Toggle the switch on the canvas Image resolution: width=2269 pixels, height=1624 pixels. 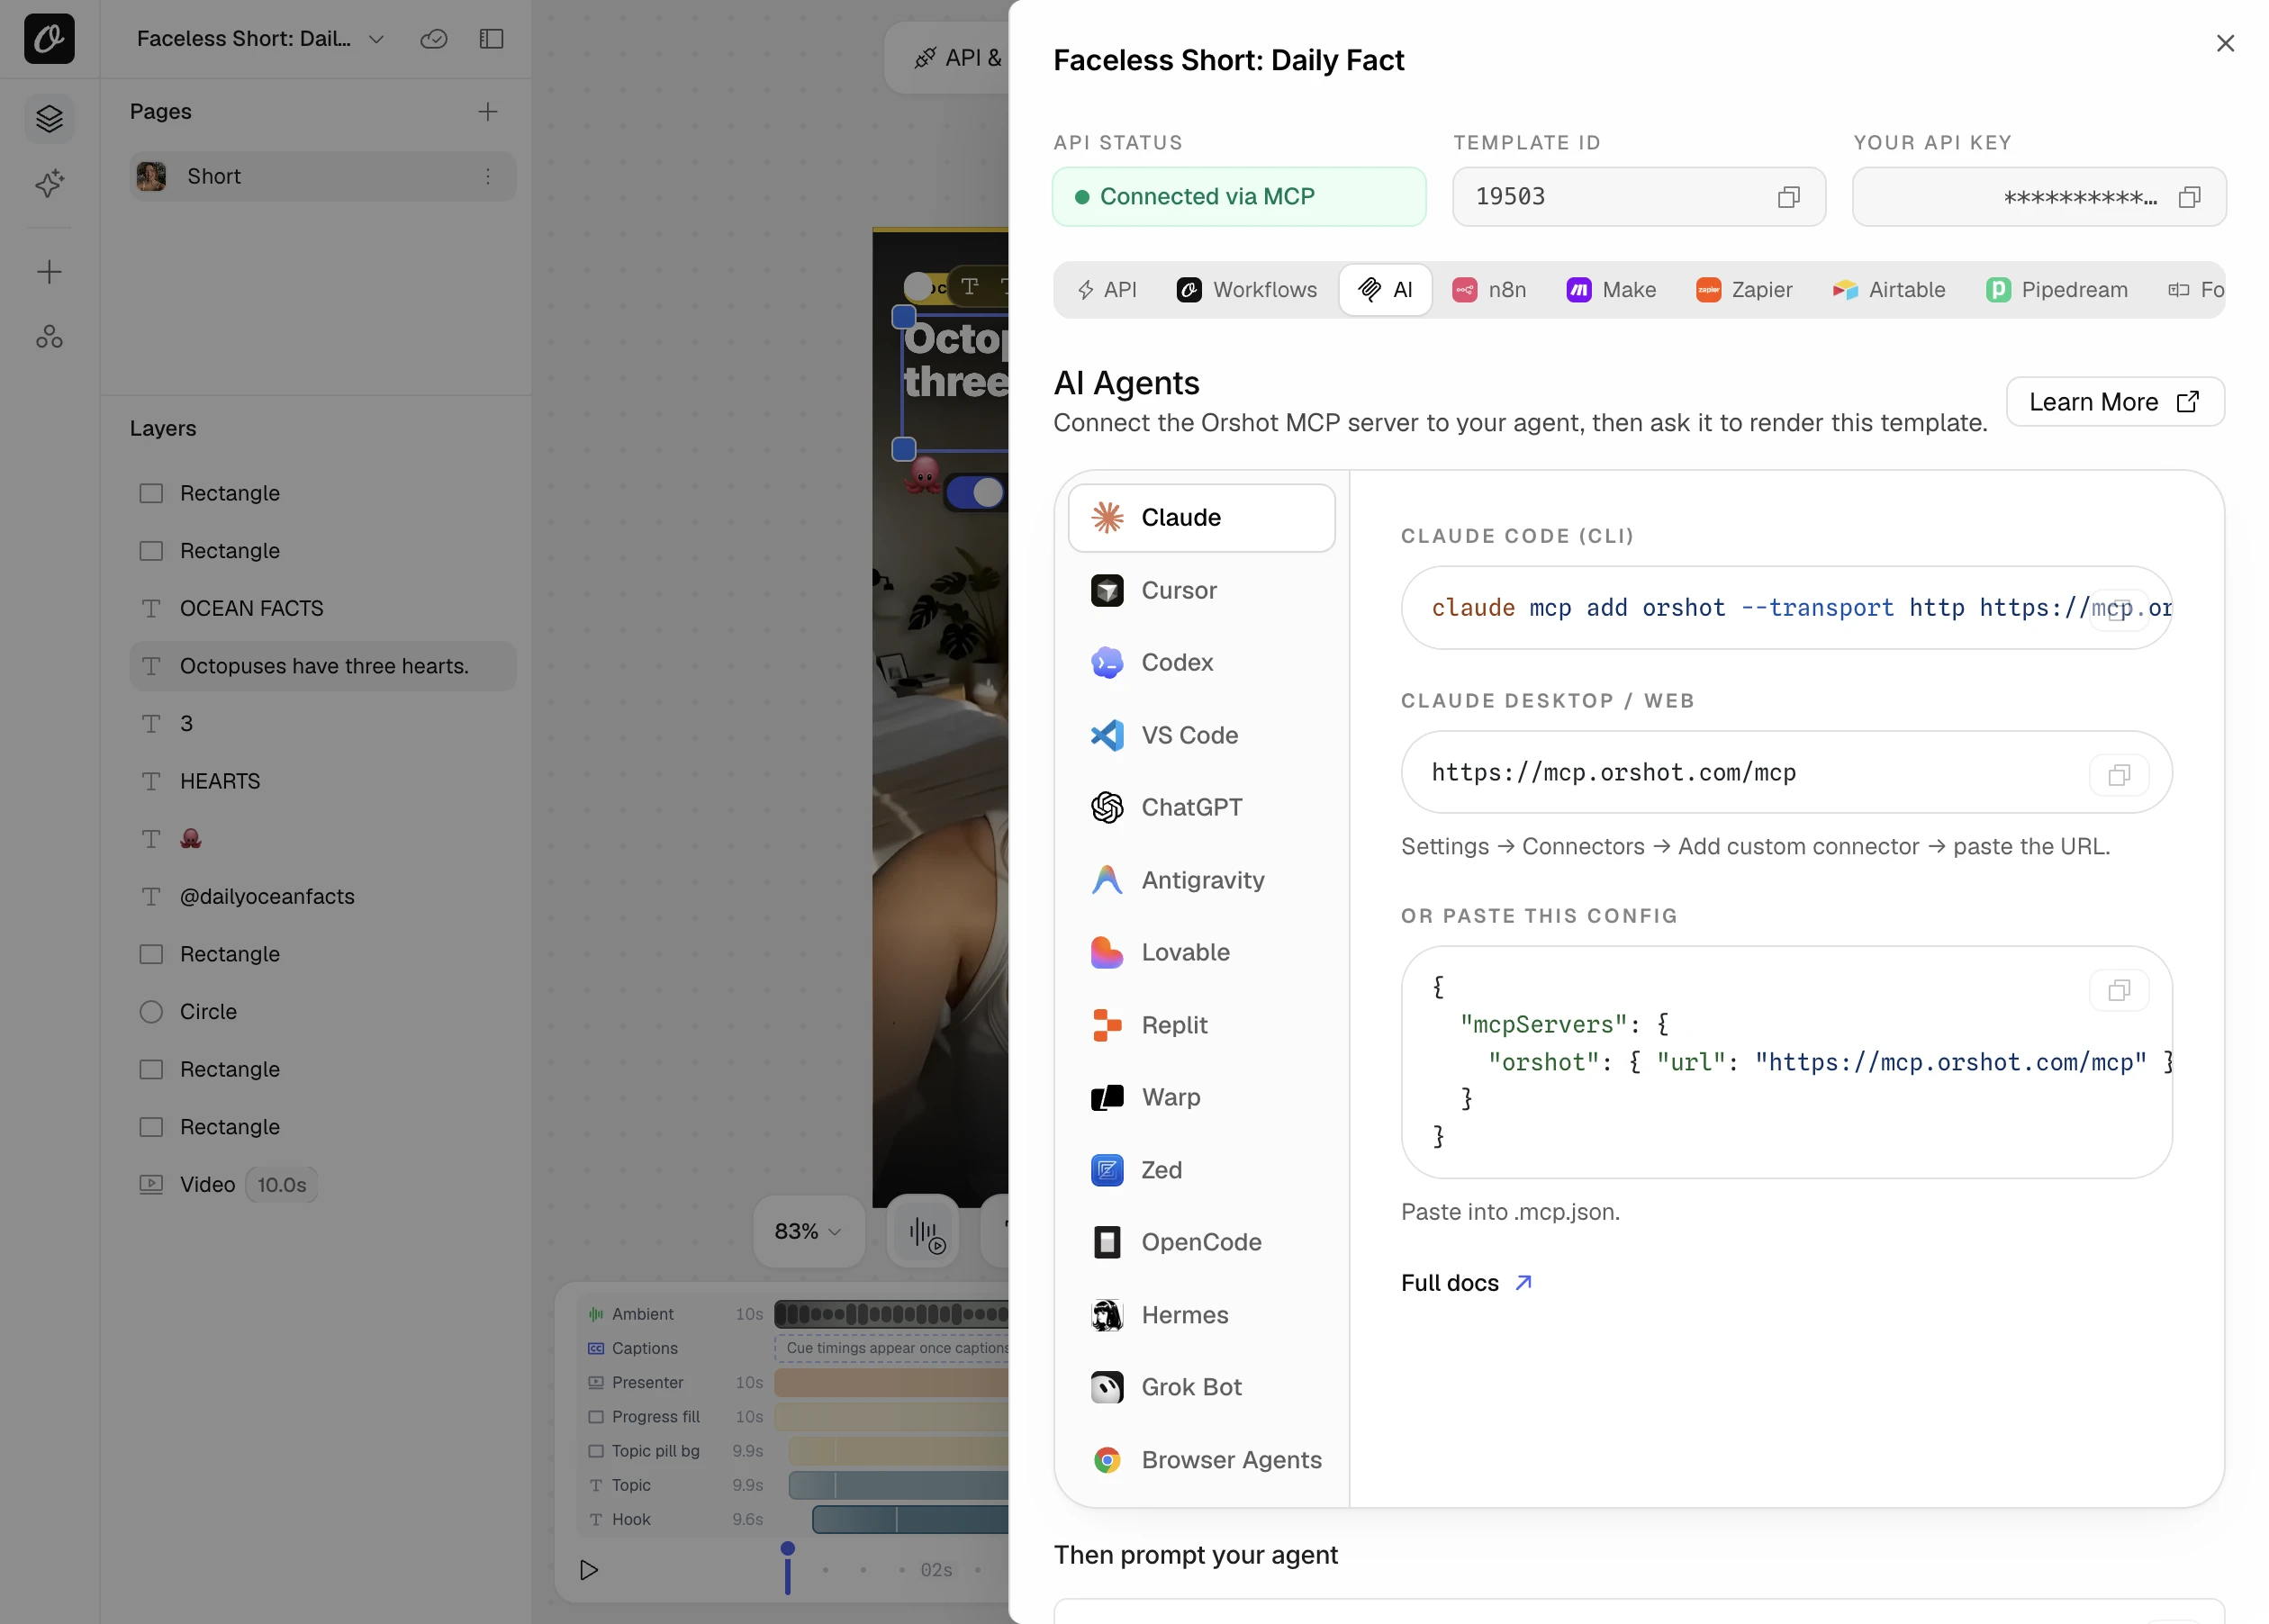coord(977,492)
